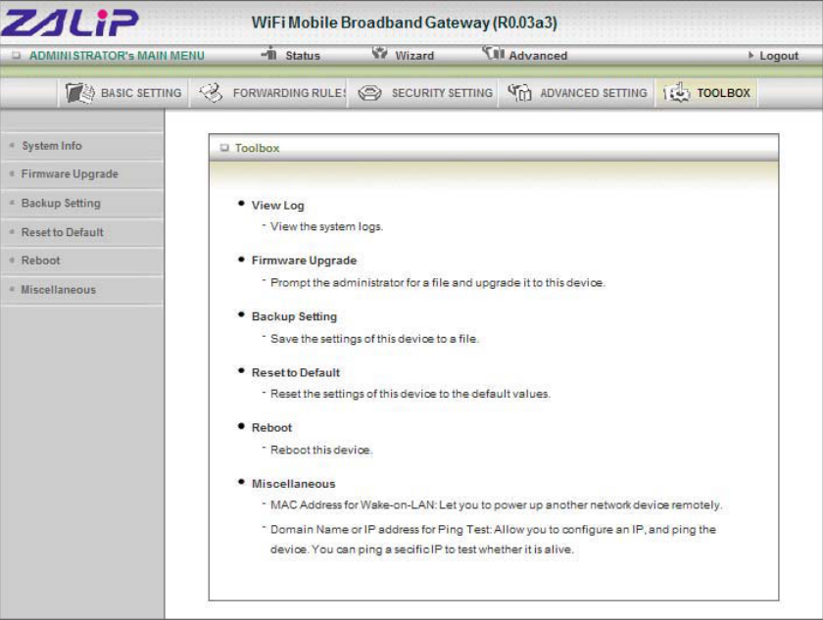The width and height of the screenshot is (823, 620).
Task: Click the Status hand icon
Action: (269, 53)
